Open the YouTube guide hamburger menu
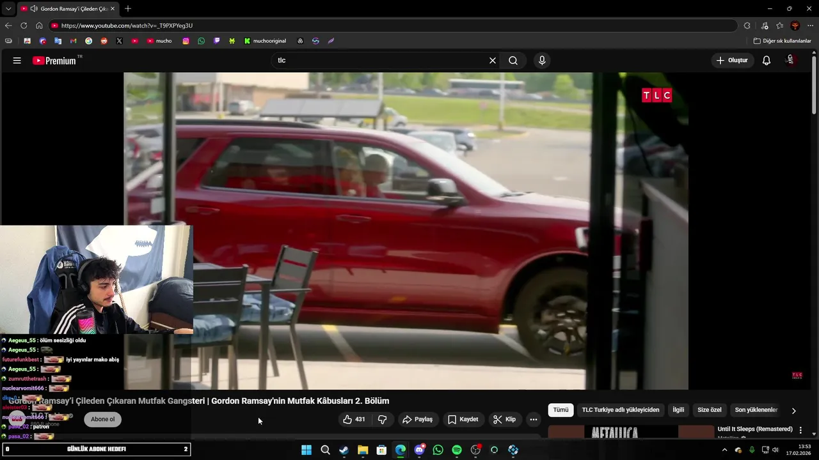This screenshot has width=819, height=460. click(17, 61)
